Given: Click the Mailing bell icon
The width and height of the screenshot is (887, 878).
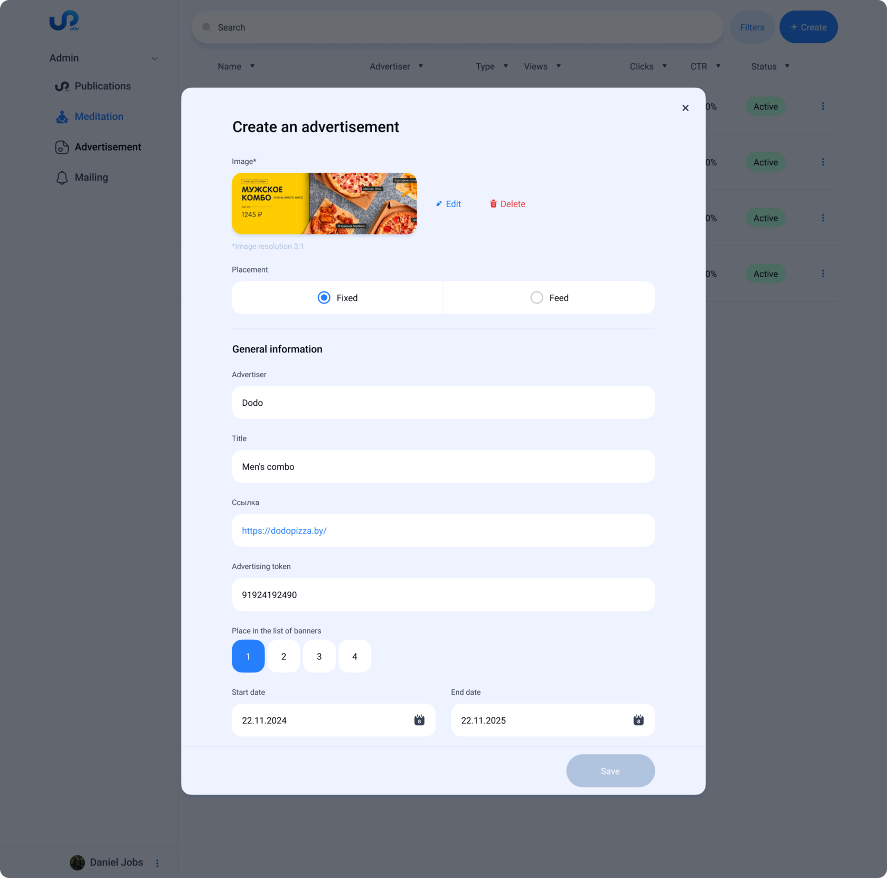Looking at the screenshot, I should 62,178.
